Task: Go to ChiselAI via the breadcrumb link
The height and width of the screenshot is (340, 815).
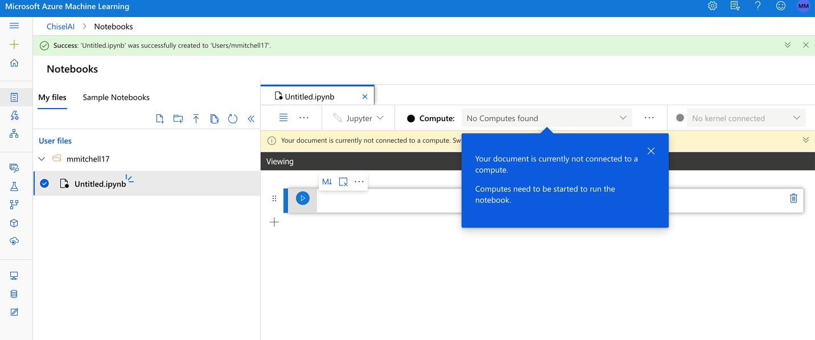Action: coord(60,26)
